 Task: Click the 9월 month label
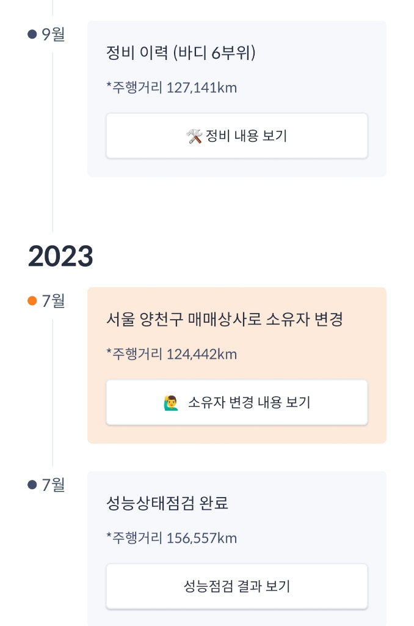point(53,34)
